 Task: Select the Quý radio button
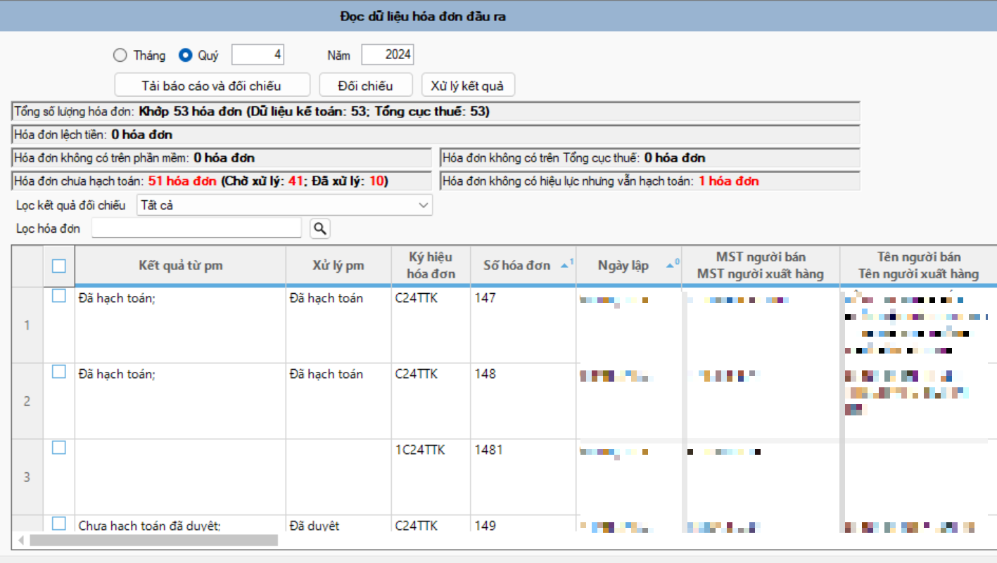coord(186,56)
